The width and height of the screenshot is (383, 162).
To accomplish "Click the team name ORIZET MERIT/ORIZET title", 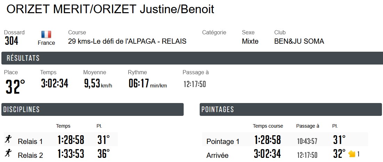I will coord(110,9).
